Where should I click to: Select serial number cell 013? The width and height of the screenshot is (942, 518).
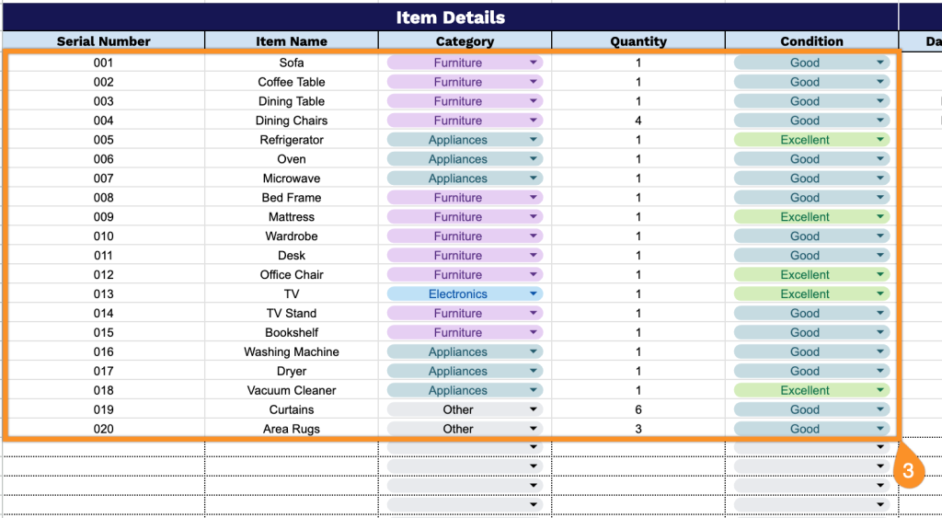click(103, 294)
